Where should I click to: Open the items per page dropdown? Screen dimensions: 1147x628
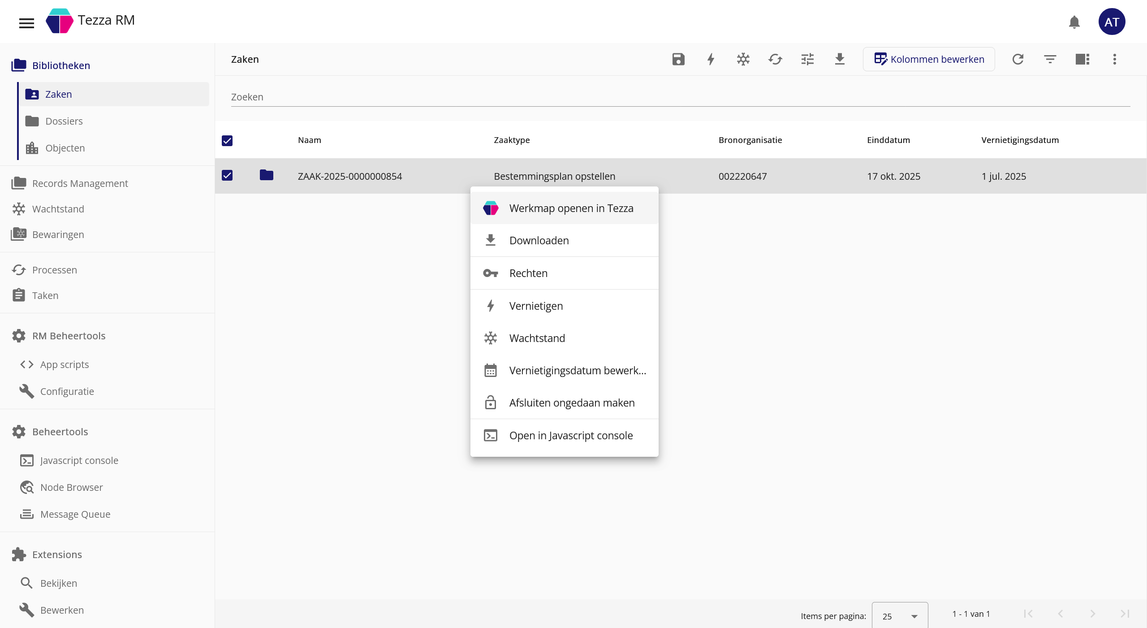[900, 616]
